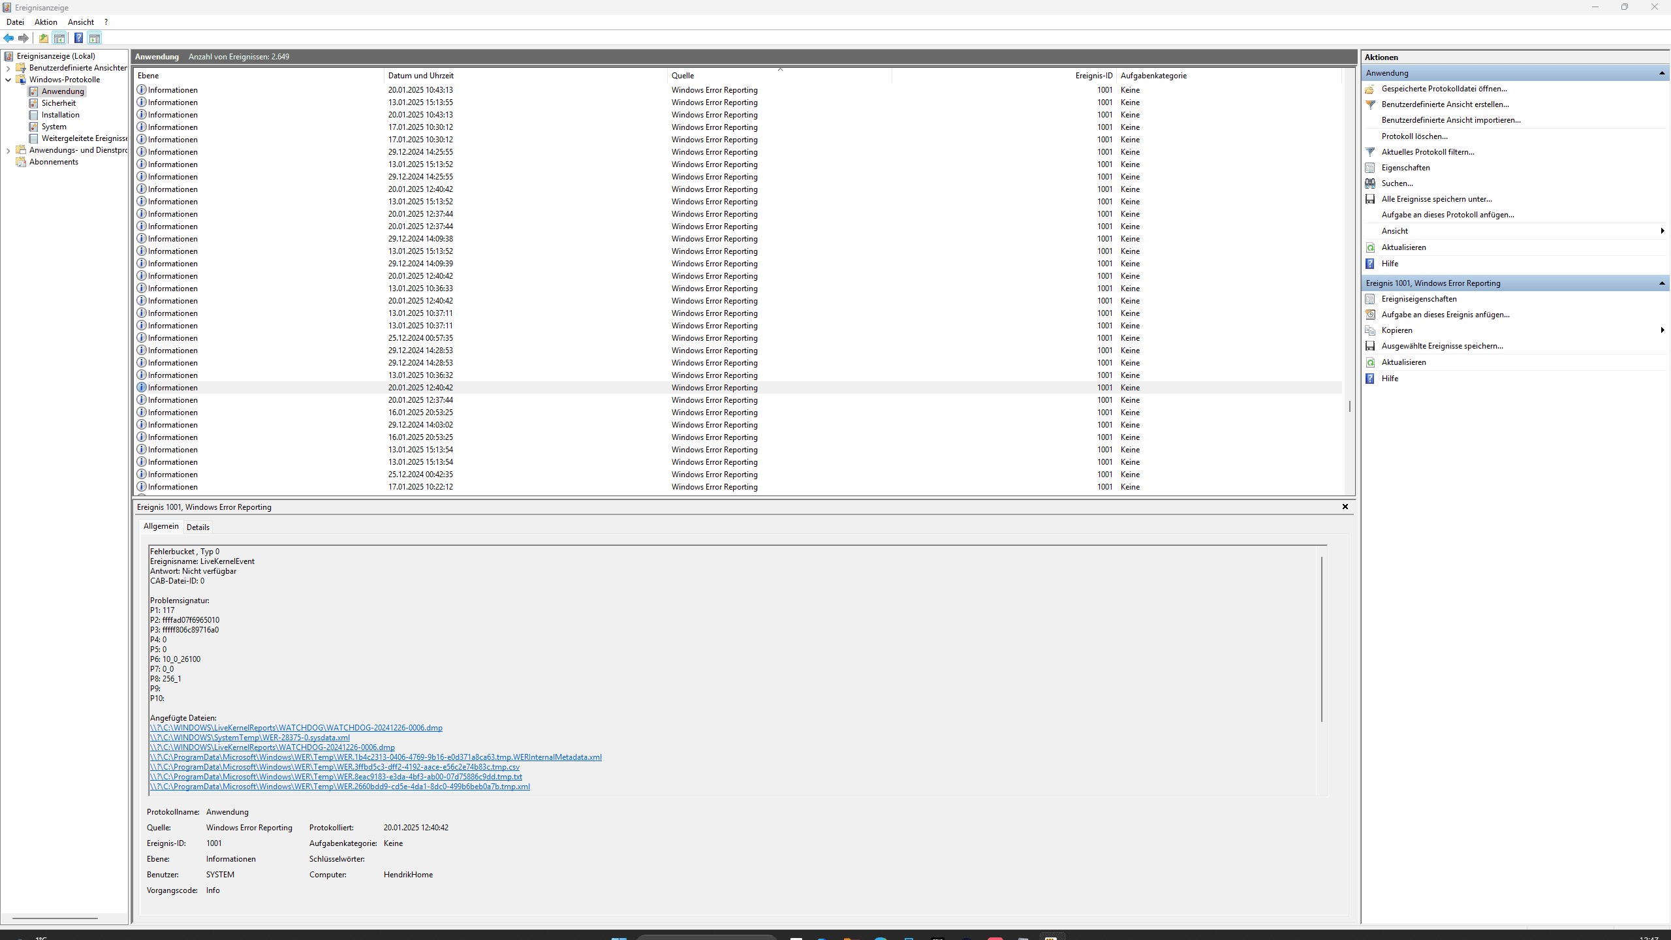Sort by the 'Datum und Uhrzeit' column header

pyautogui.click(x=420, y=76)
